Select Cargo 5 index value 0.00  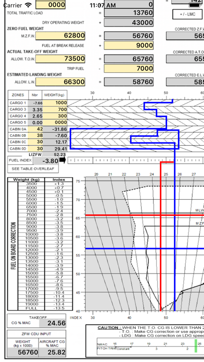pyautogui.click(x=35, y=122)
